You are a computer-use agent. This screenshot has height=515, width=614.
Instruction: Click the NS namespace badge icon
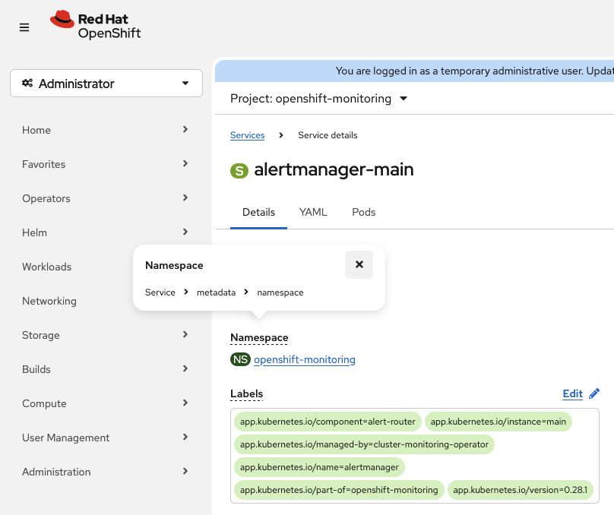tap(240, 359)
